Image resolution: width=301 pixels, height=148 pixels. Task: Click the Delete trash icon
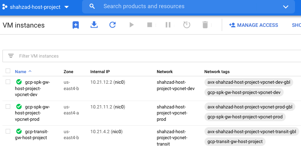[x=205, y=25]
